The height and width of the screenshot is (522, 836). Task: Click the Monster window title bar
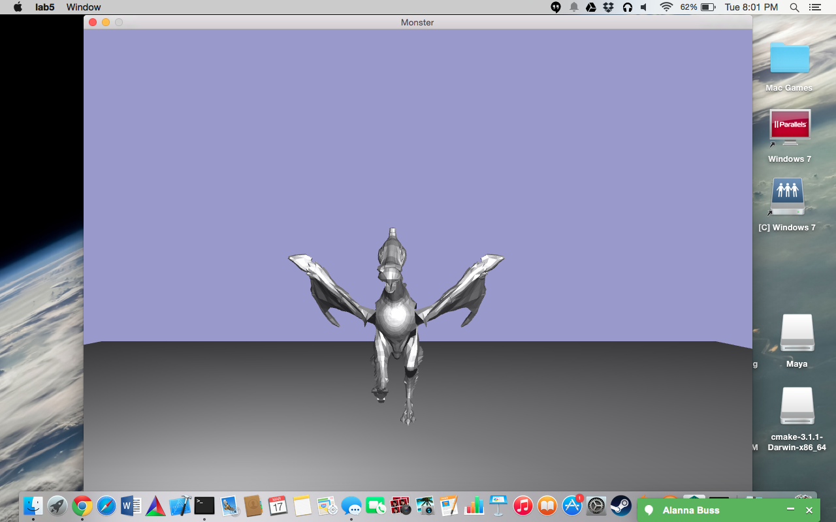418,22
